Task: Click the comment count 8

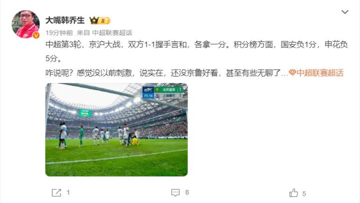Action: point(187,192)
